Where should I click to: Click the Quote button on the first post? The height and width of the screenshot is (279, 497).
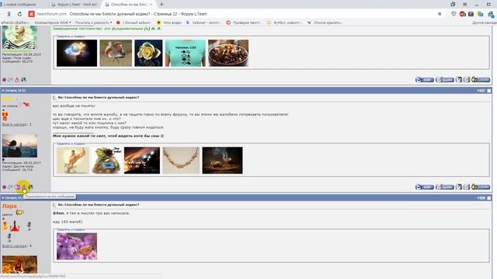pos(445,79)
